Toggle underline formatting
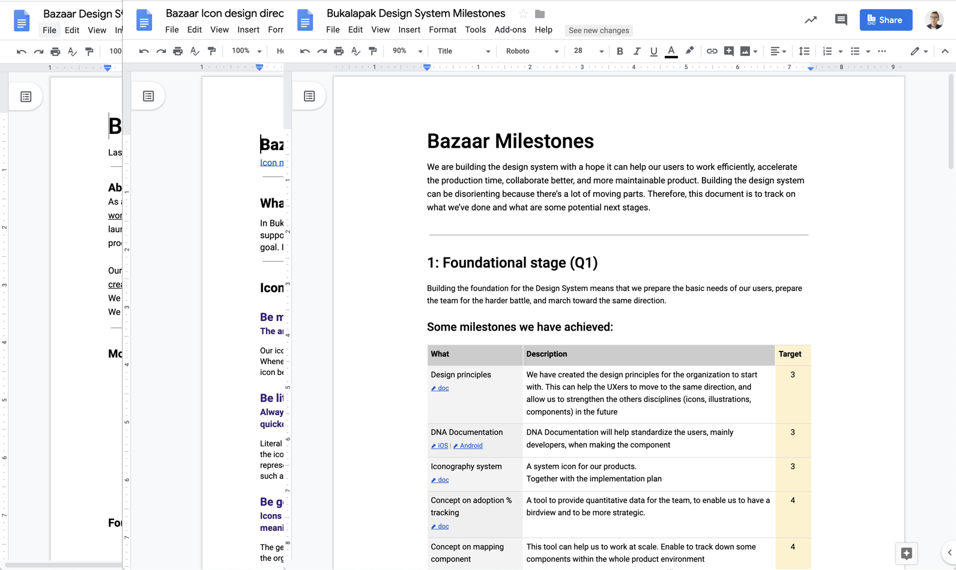 click(x=653, y=51)
